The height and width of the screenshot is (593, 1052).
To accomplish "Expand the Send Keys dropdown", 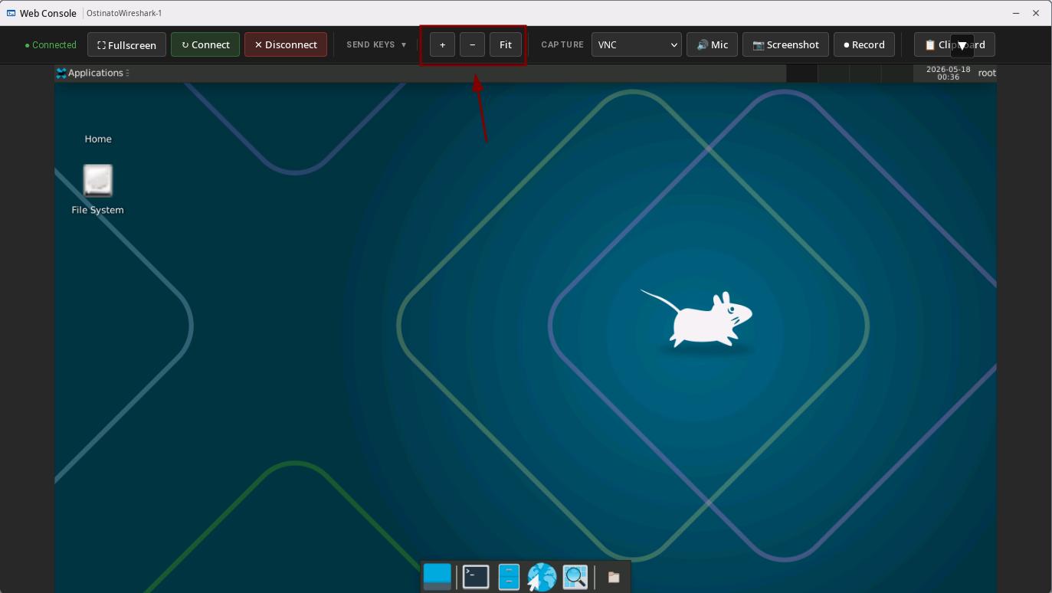I will [376, 44].
